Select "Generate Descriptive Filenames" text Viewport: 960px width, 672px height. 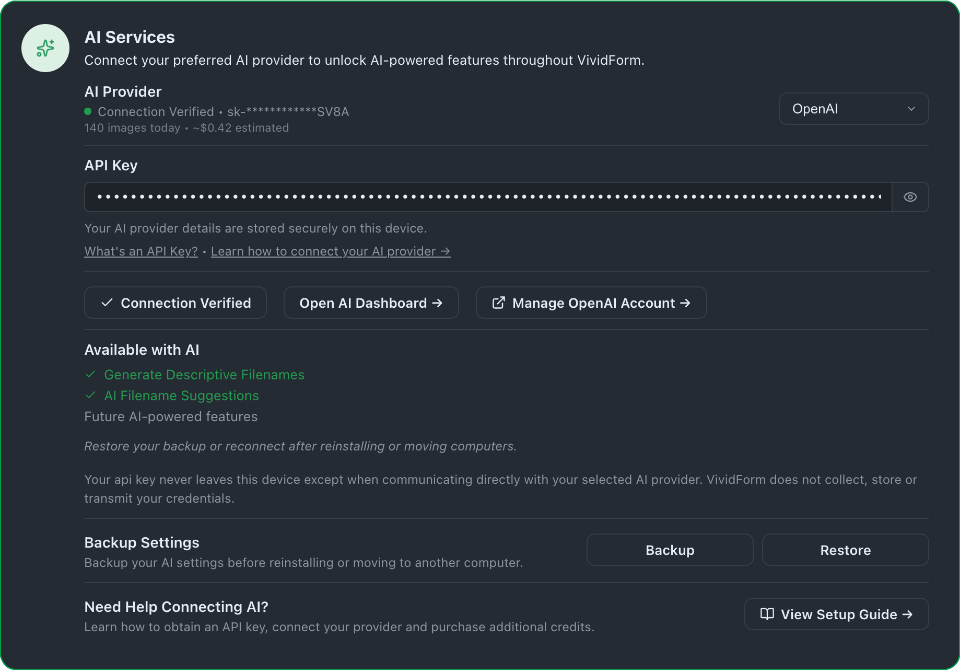(204, 375)
